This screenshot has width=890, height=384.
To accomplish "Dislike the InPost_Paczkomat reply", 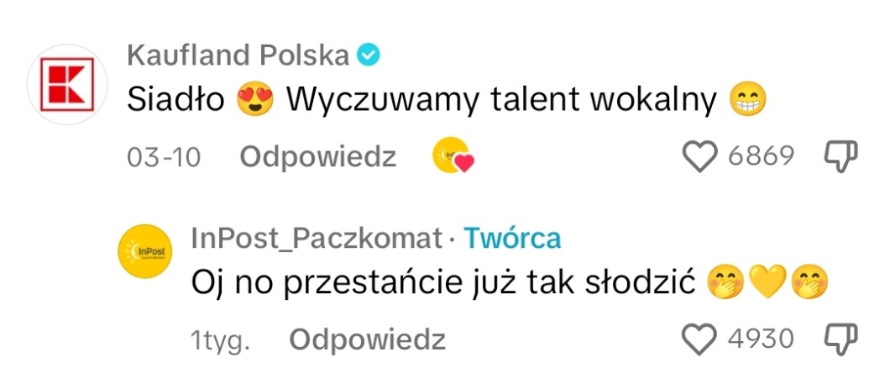I will pyautogui.click(x=840, y=339).
